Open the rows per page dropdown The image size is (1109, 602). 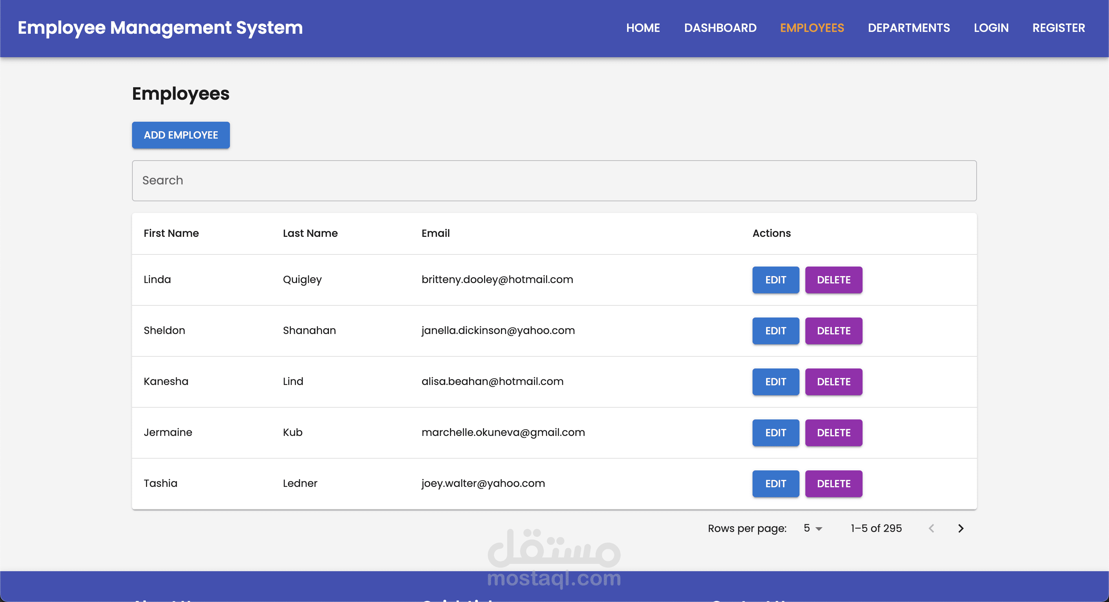tap(812, 528)
